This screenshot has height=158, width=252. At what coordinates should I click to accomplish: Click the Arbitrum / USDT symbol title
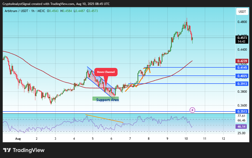tap(17, 11)
